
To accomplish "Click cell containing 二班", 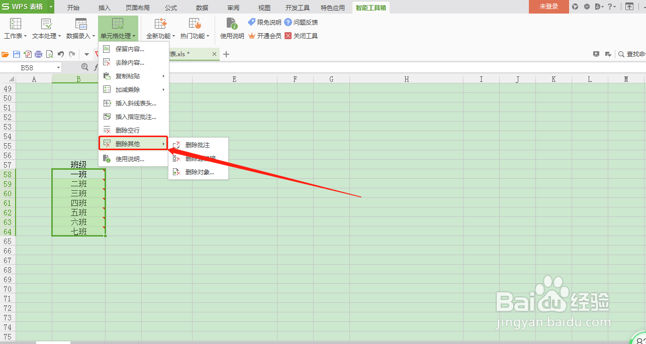I will [x=79, y=184].
